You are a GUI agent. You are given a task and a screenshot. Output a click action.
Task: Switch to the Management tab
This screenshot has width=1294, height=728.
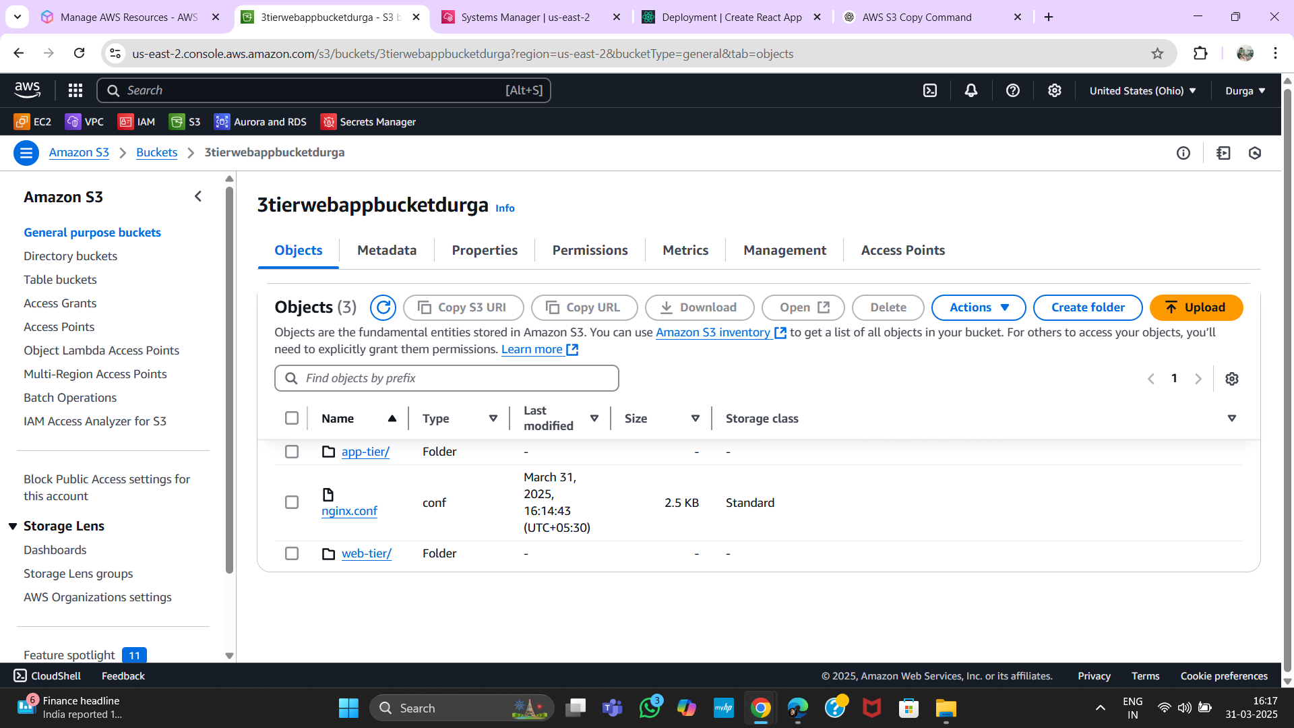pyautogui.click(x=784, y=250)
